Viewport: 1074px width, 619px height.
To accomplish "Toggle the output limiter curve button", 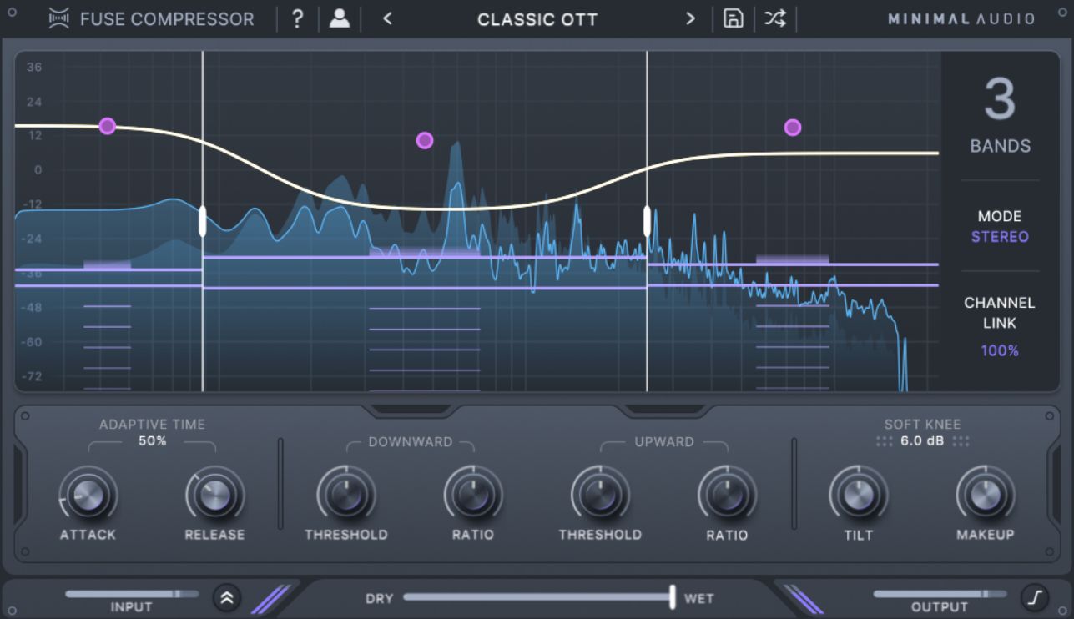I will (1034, 597).
